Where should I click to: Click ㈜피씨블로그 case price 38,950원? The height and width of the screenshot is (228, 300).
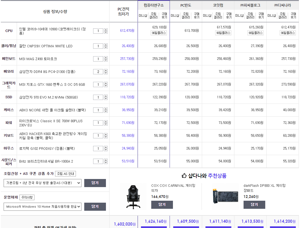(x=257, y=110)
